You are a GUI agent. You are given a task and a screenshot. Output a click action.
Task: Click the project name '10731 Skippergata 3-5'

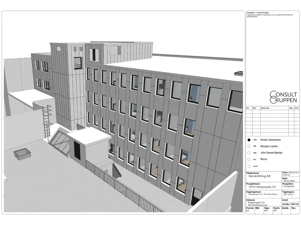coord(262,187)
